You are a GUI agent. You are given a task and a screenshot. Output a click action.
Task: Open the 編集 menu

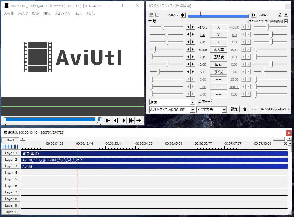click(47, 13)
